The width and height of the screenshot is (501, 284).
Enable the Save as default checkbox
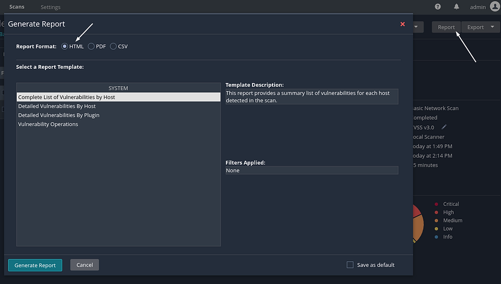click(x=350, y=265)
